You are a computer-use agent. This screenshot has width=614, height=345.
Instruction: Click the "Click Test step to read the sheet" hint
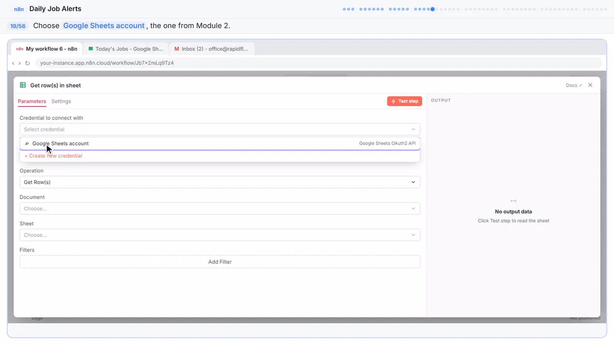pos(513,221)
